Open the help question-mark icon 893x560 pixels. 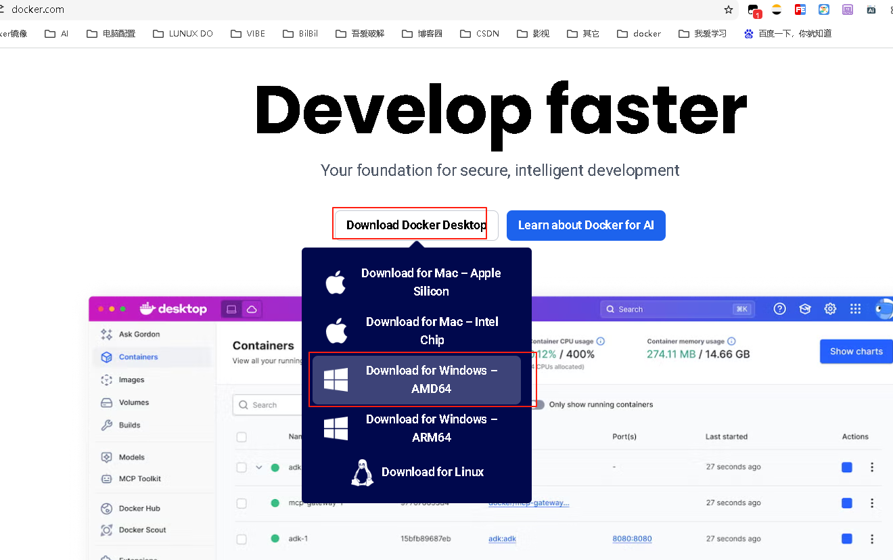pos(780,309)
